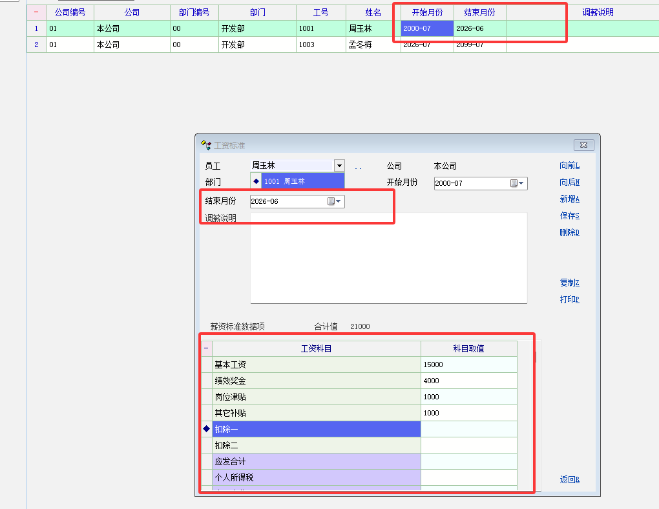Click the 工资科目 column header
This screenshot has height=509, width=659.
point(317,349)
